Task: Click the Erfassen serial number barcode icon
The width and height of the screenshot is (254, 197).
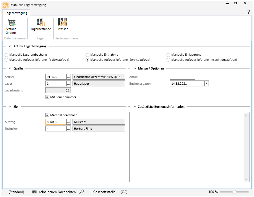Action: [x=62, y=22]
